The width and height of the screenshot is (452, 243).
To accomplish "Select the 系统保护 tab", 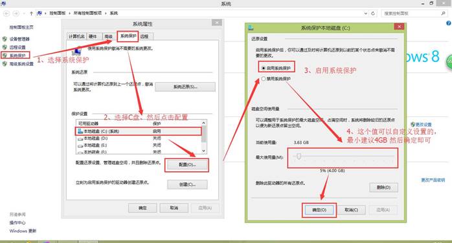I will [128, 36].
